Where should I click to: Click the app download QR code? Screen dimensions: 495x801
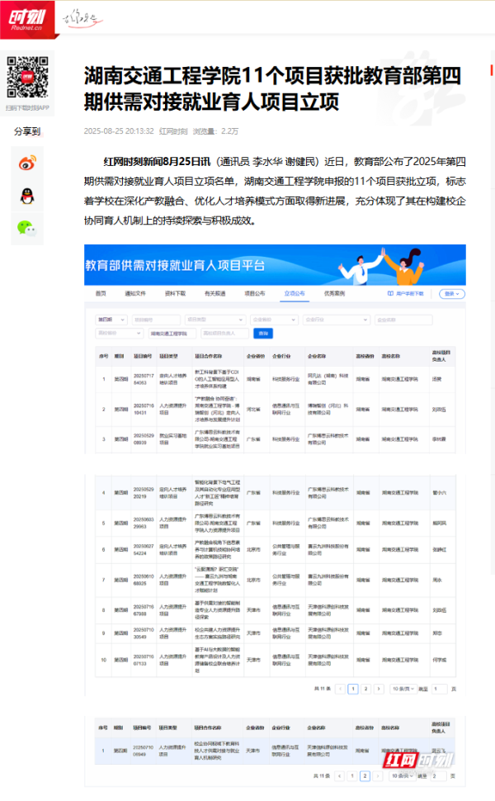[x=27, y=77]
